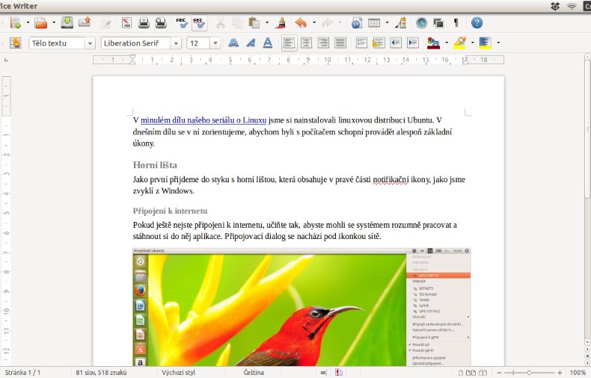Open LibreOffice Help question mark icon
Viewport: 591px width, 378px height.
tap(477, 23)
